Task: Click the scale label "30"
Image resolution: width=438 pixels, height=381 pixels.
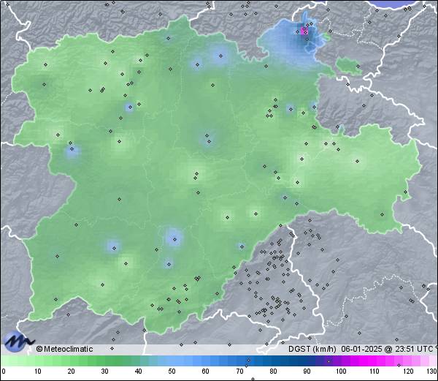Action: (x=104, y=371)
